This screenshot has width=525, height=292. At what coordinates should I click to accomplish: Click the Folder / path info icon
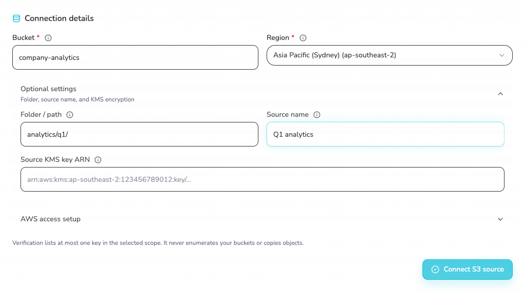(x=70, y=115)
